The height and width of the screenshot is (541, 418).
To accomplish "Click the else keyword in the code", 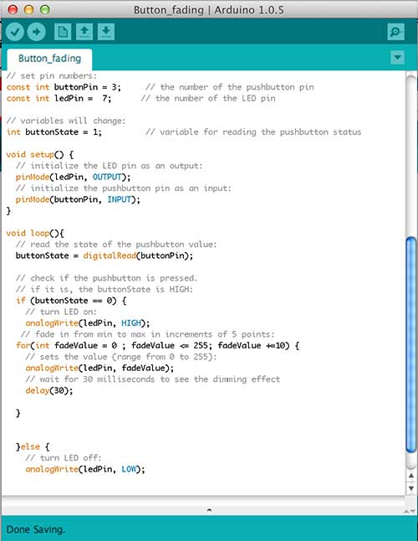I will point(30,447).
